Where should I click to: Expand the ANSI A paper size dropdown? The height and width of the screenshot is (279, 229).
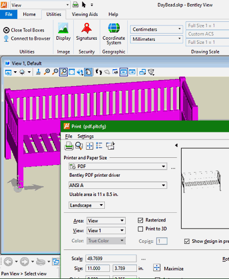coord(118,185)
